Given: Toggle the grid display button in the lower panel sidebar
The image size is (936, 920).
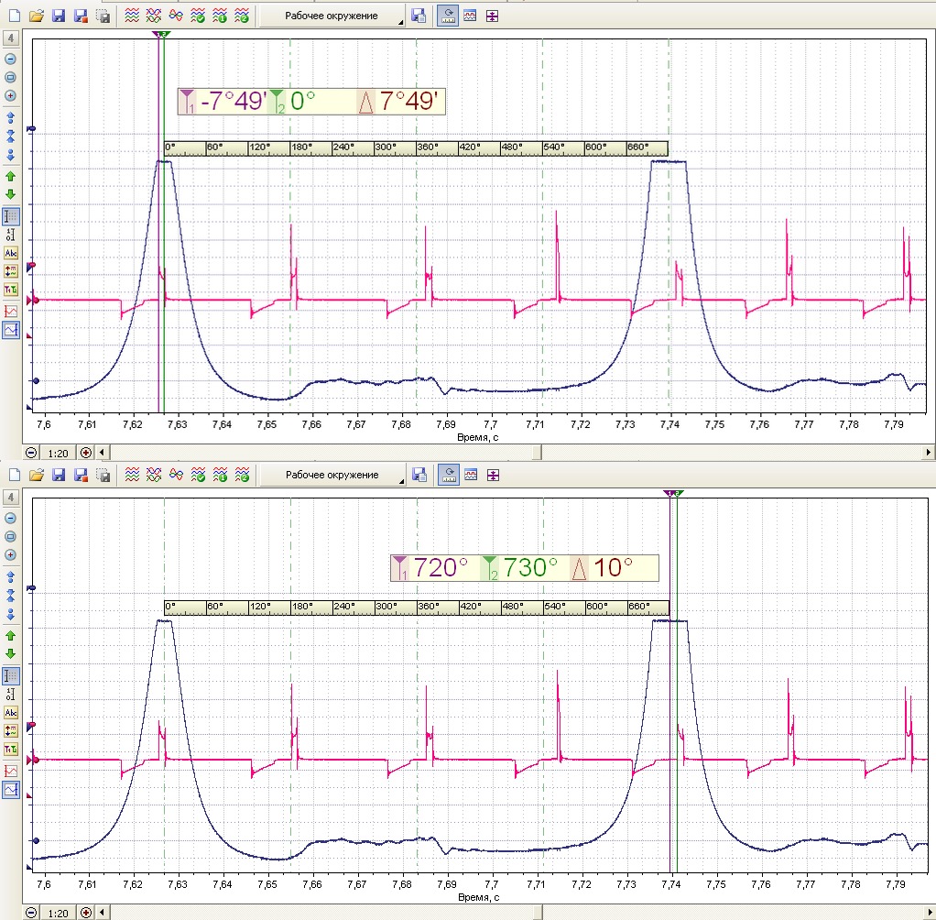Looking at the screenshot, I should [11, 676].
